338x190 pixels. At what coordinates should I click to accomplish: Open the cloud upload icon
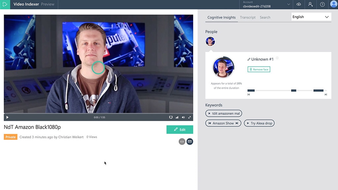click(x=298, y=4)
